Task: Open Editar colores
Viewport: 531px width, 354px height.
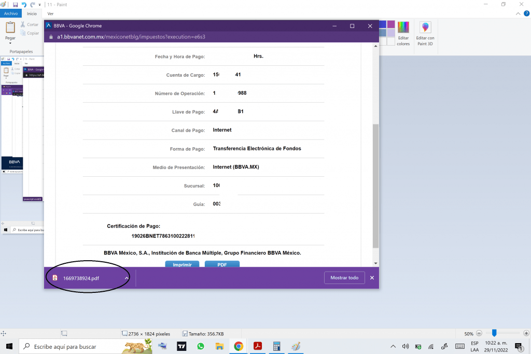Action: tap(403, 33)
